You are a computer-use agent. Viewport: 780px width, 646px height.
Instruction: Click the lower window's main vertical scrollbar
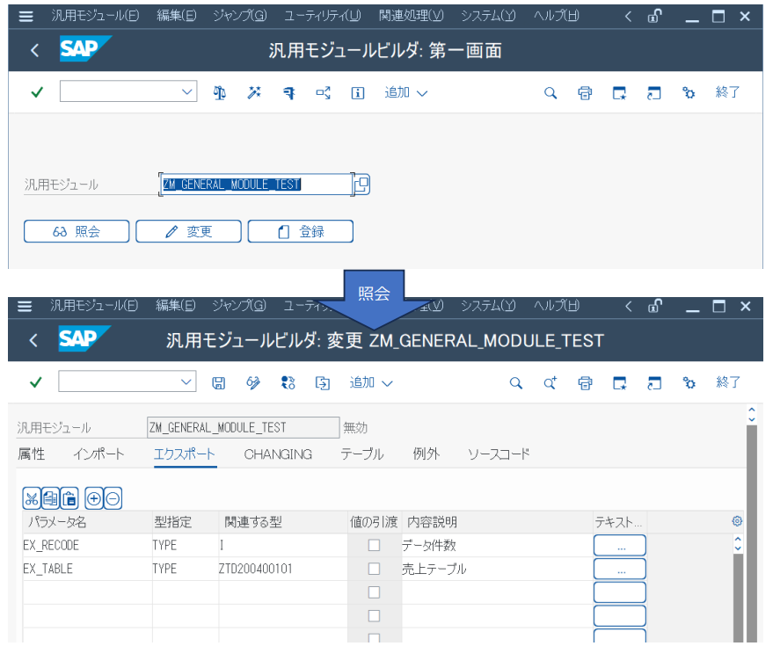(752, 533)
